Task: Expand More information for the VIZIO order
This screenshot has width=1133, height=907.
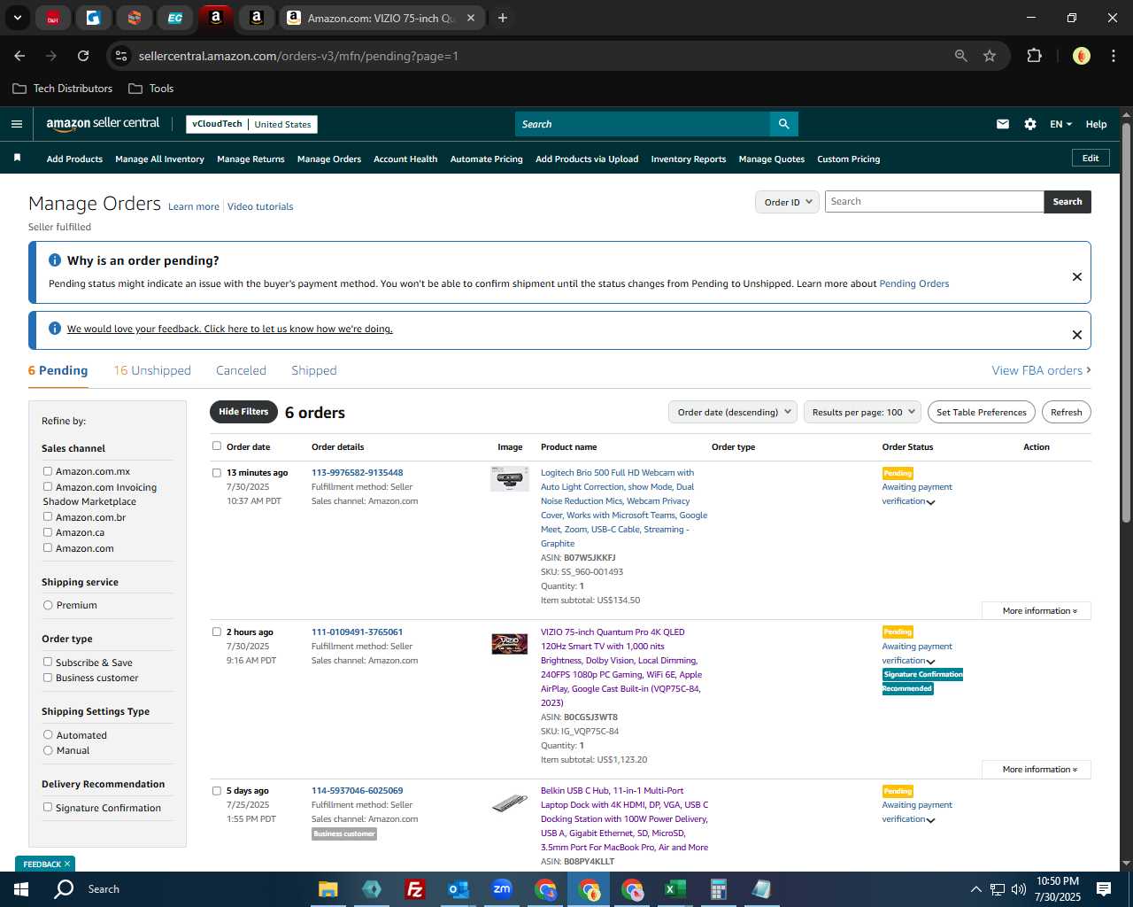Action: pyautogui.click(x=1037, y=769)
